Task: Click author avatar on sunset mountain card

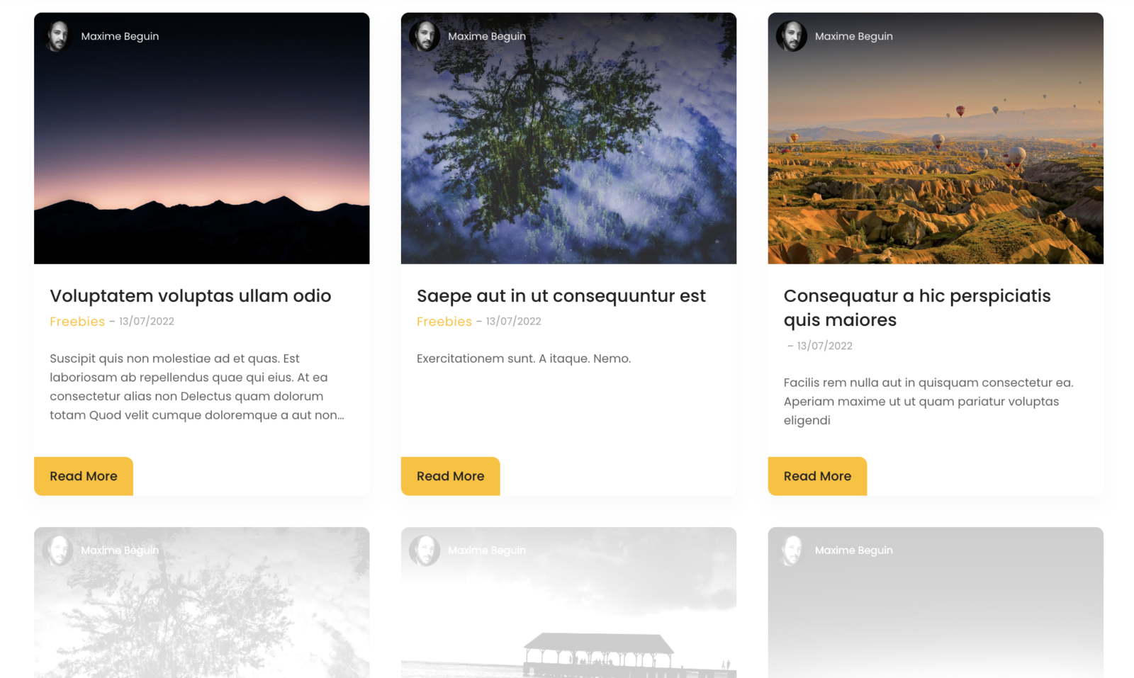Action: pyautogui.click(x=57, y=36)
